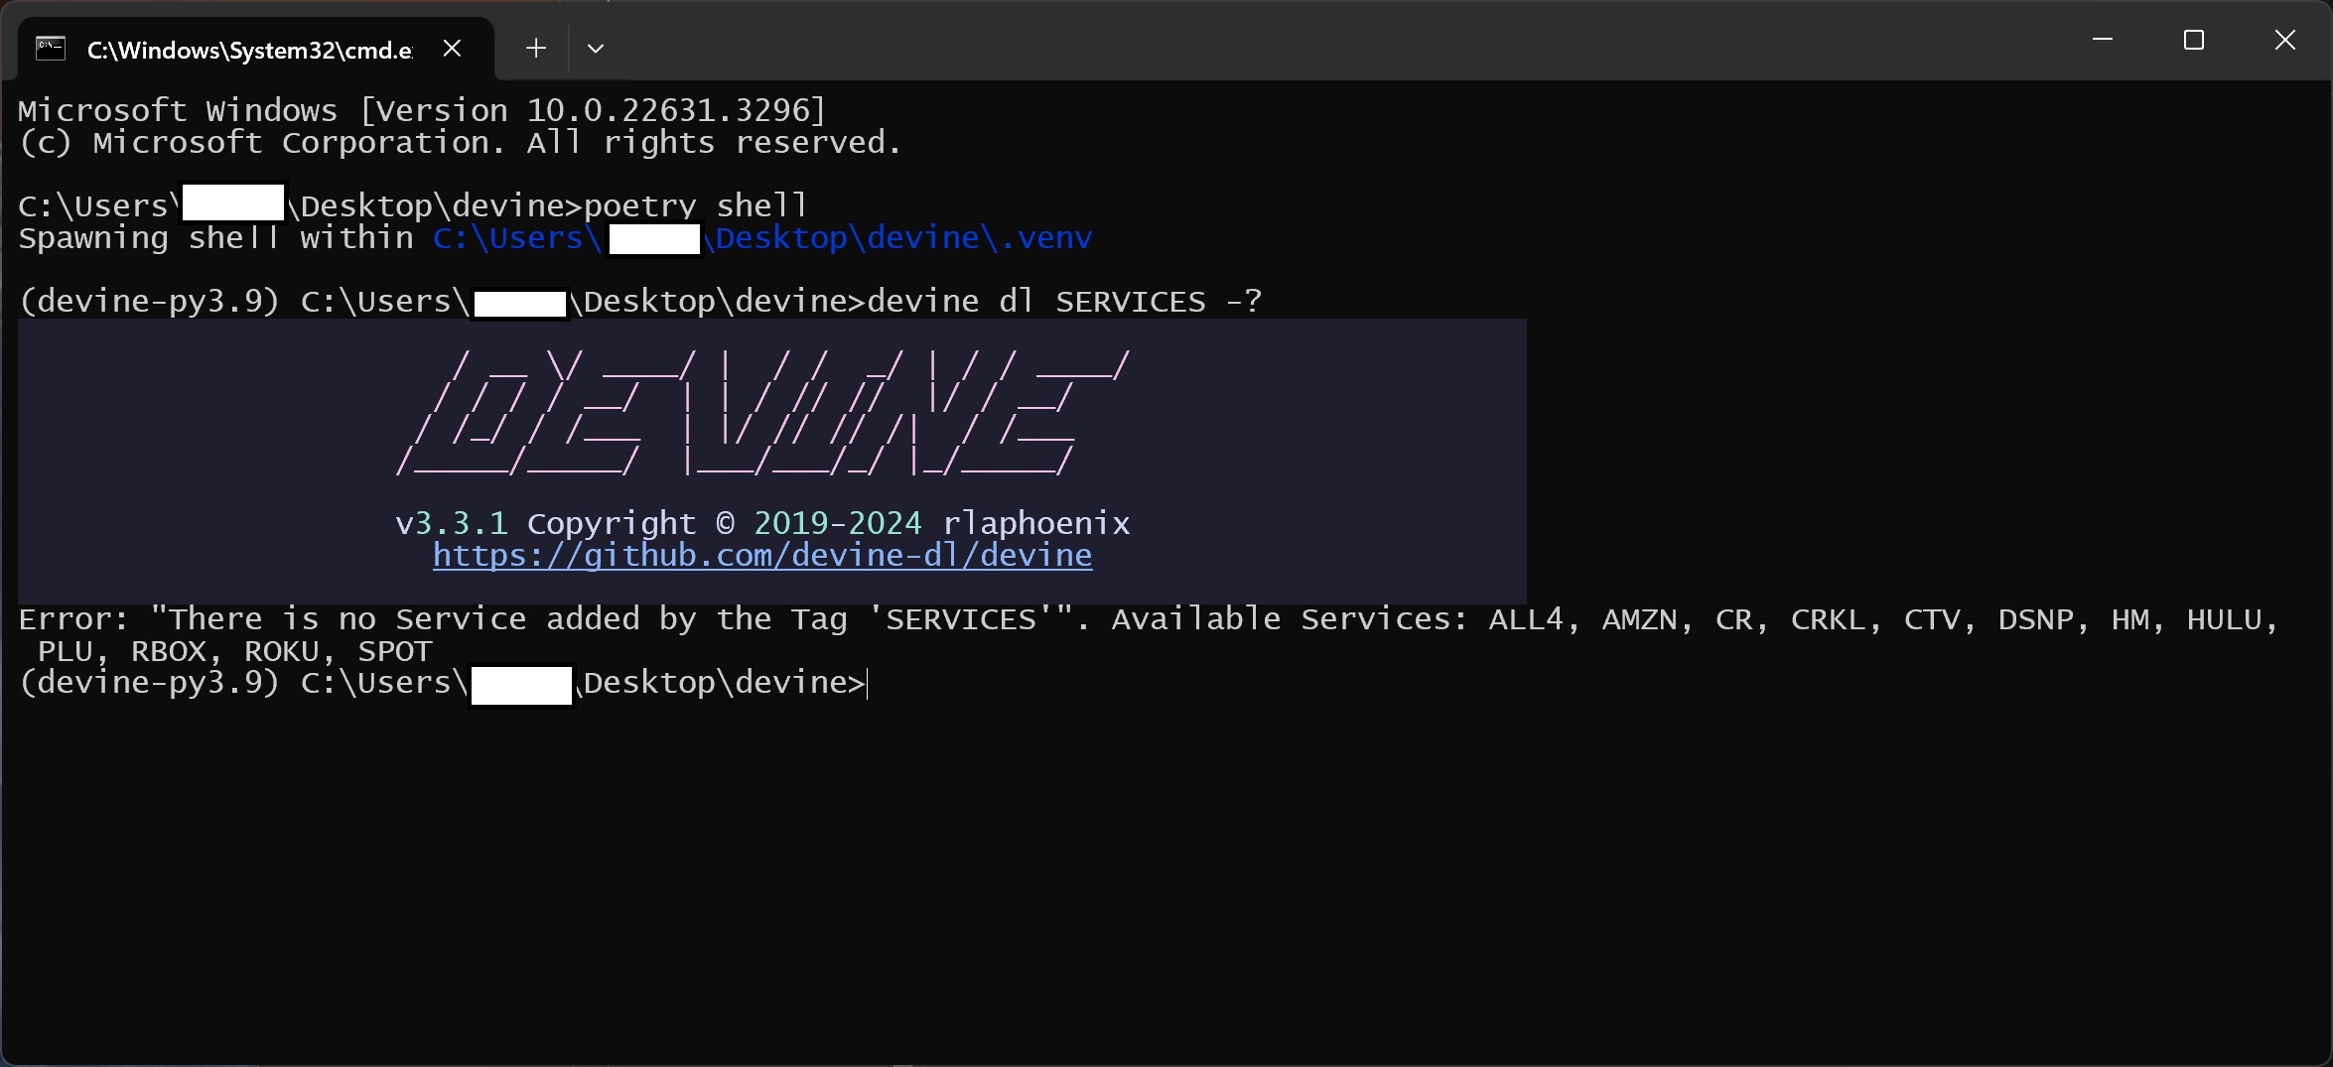
Task: Click the 'SPOT' service tag
Action: pos(395,651)
